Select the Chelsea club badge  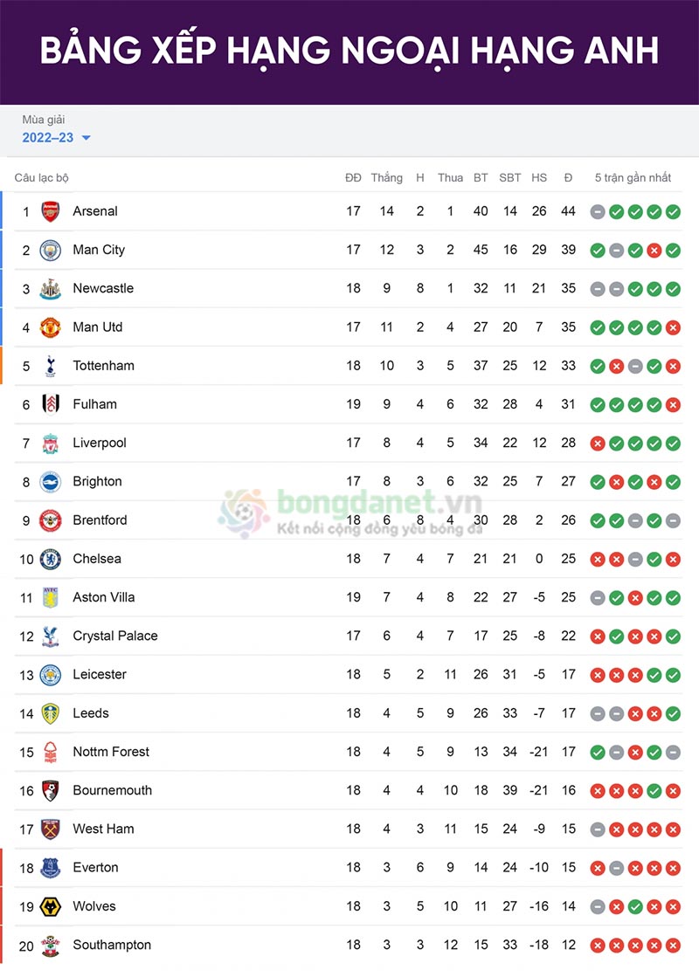tap(51, 559)
